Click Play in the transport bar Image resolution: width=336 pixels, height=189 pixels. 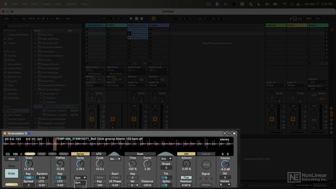click(x=131, y=19)
